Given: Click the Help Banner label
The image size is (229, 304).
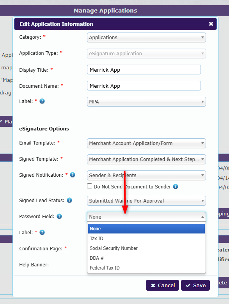Looking at the screenshot, I should tap(34, 265).
